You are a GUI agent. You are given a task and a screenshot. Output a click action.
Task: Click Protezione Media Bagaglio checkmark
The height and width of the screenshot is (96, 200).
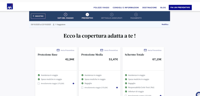pos(82,83)
